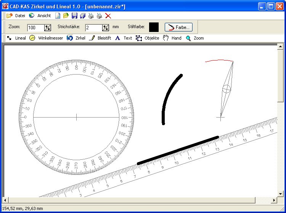
Task: Choose the Bleistift pencil tool
Action: point(100,38)
